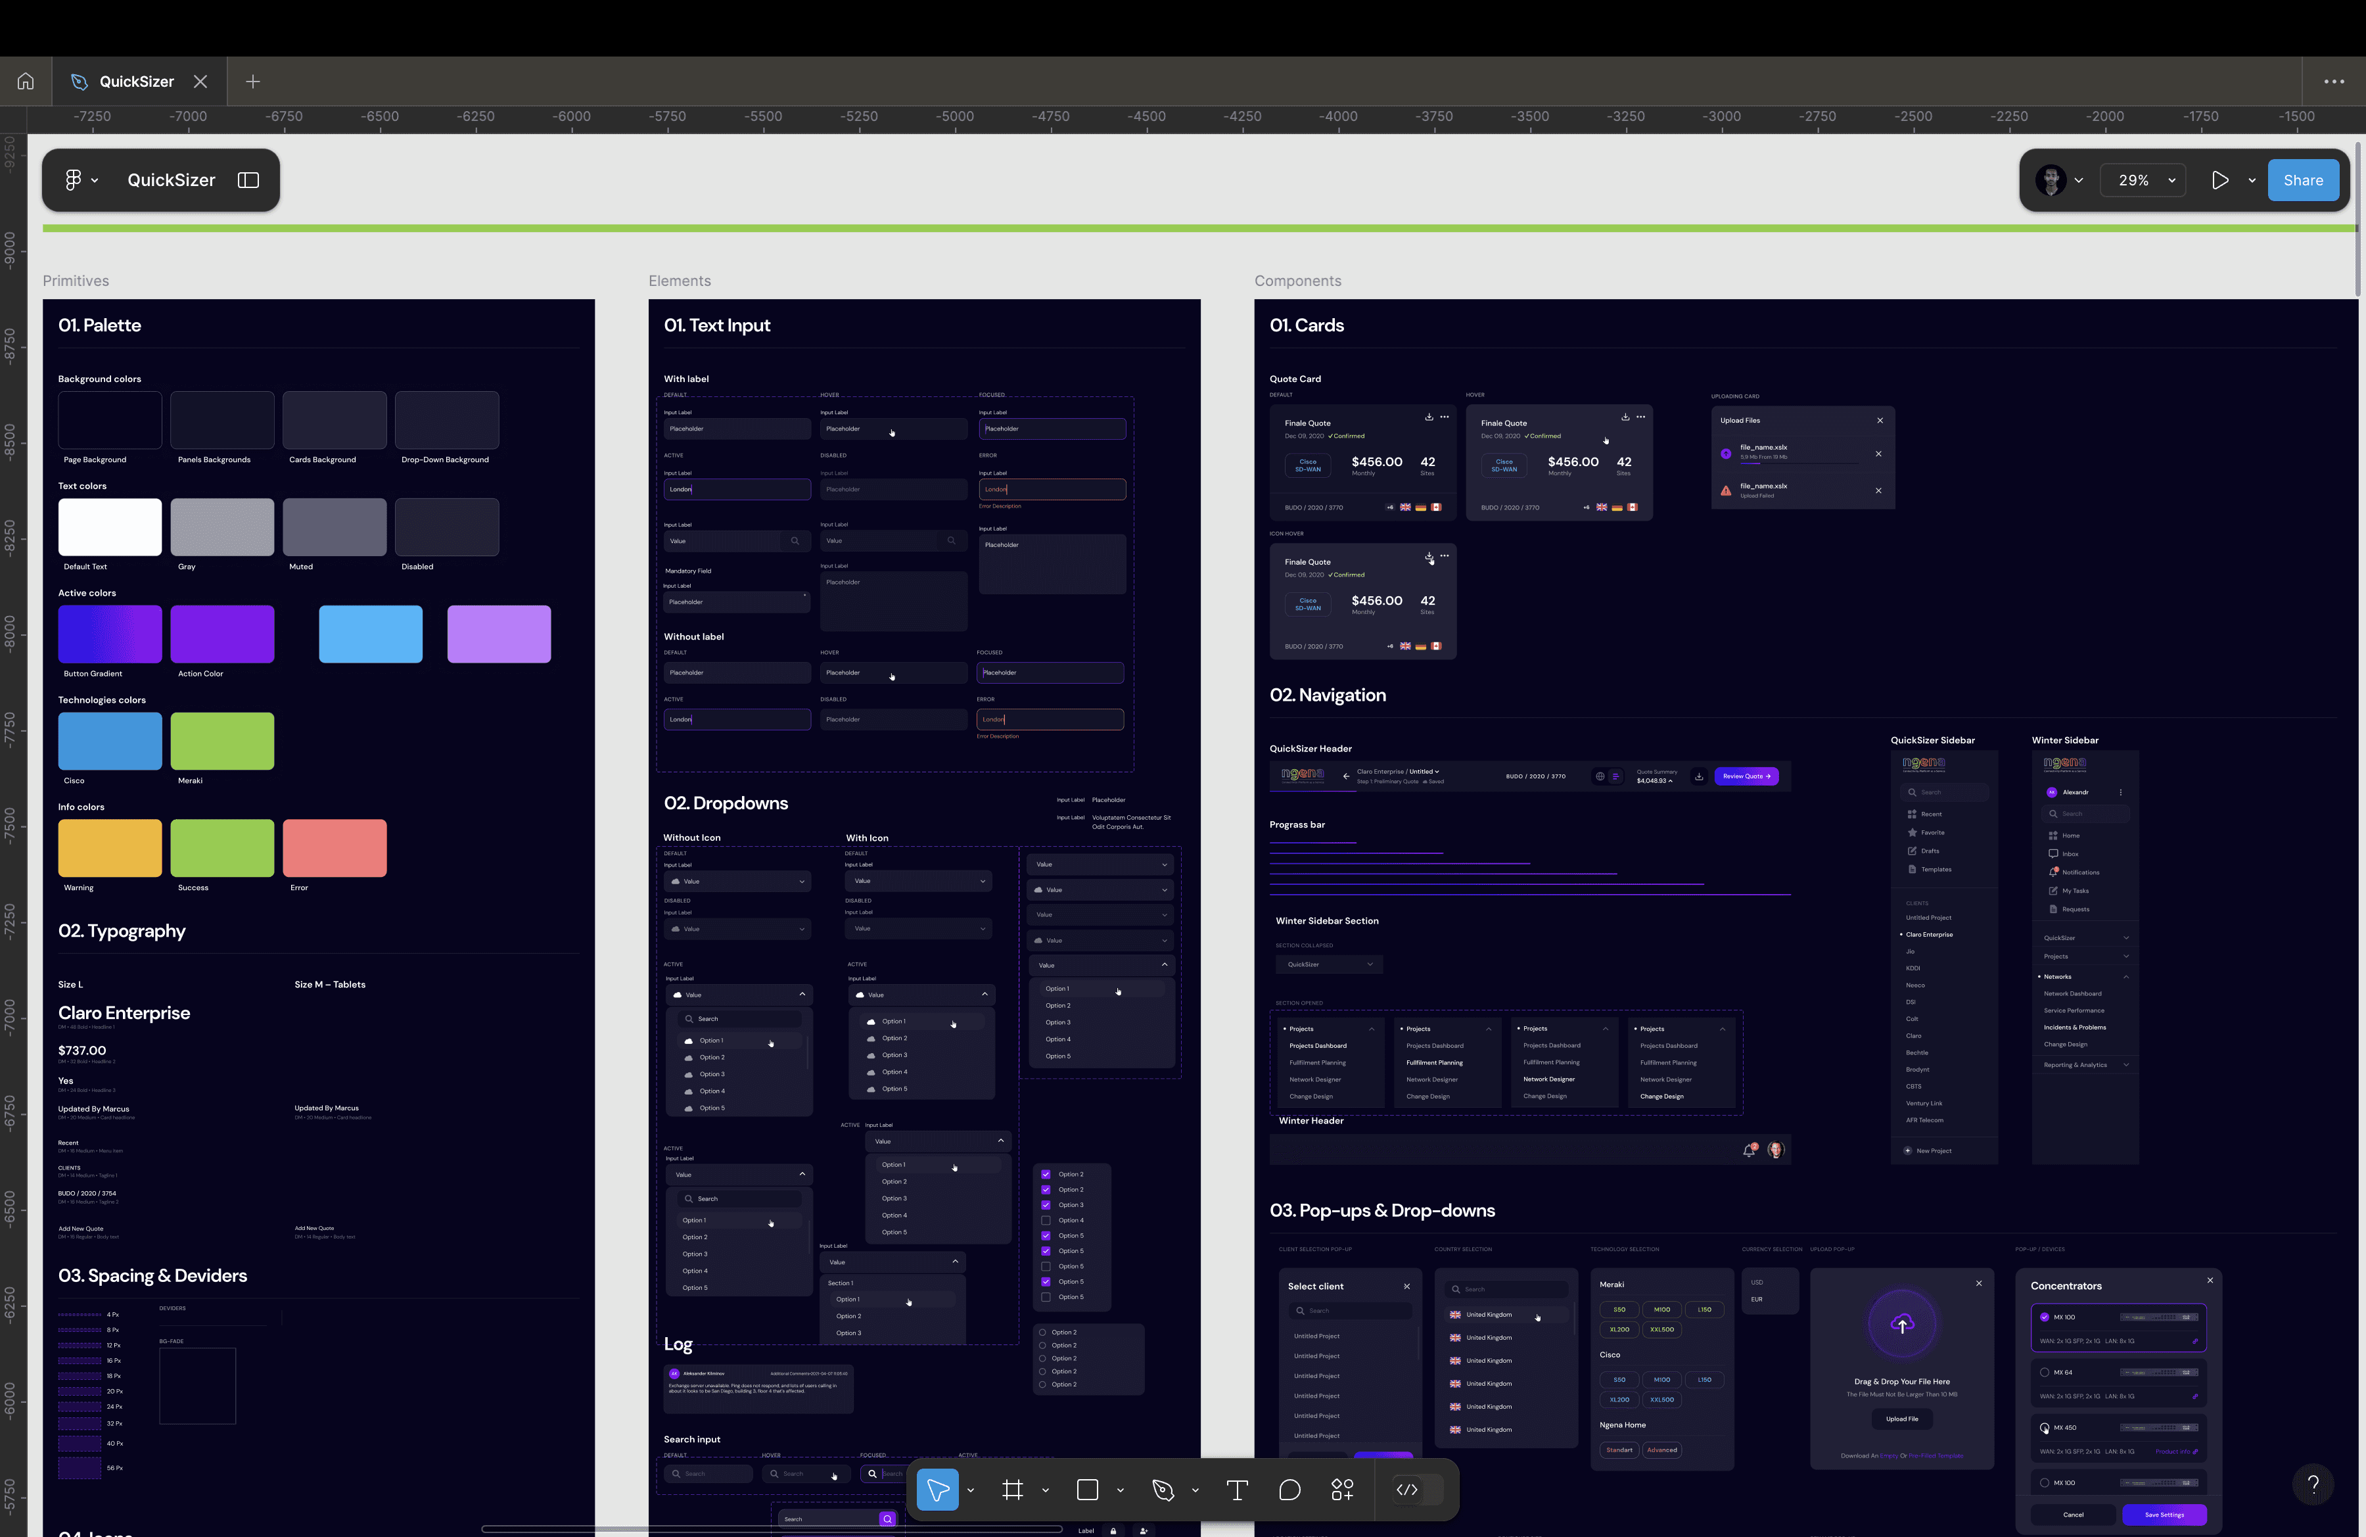Viewport: 2366px width, 1537px height.
Task: Expand the Move tool options chevron
Action: coord(970,1490)
